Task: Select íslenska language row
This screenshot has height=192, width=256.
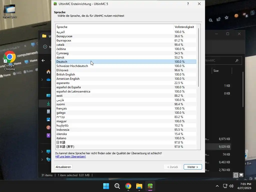Action: pyautogui.click(x=126, y=134)
